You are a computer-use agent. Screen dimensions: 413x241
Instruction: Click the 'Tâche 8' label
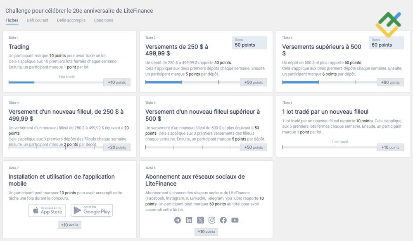(150, 168)
